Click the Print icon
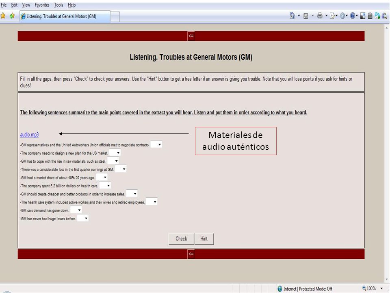This screenshot has width=390, height=293. point(320,16)
